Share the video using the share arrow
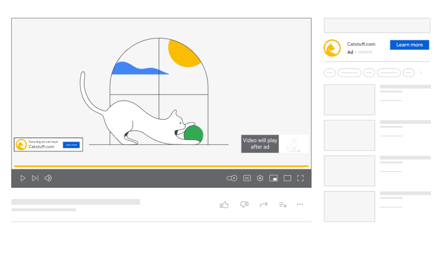The image size is (436, 263). (264, 204)
